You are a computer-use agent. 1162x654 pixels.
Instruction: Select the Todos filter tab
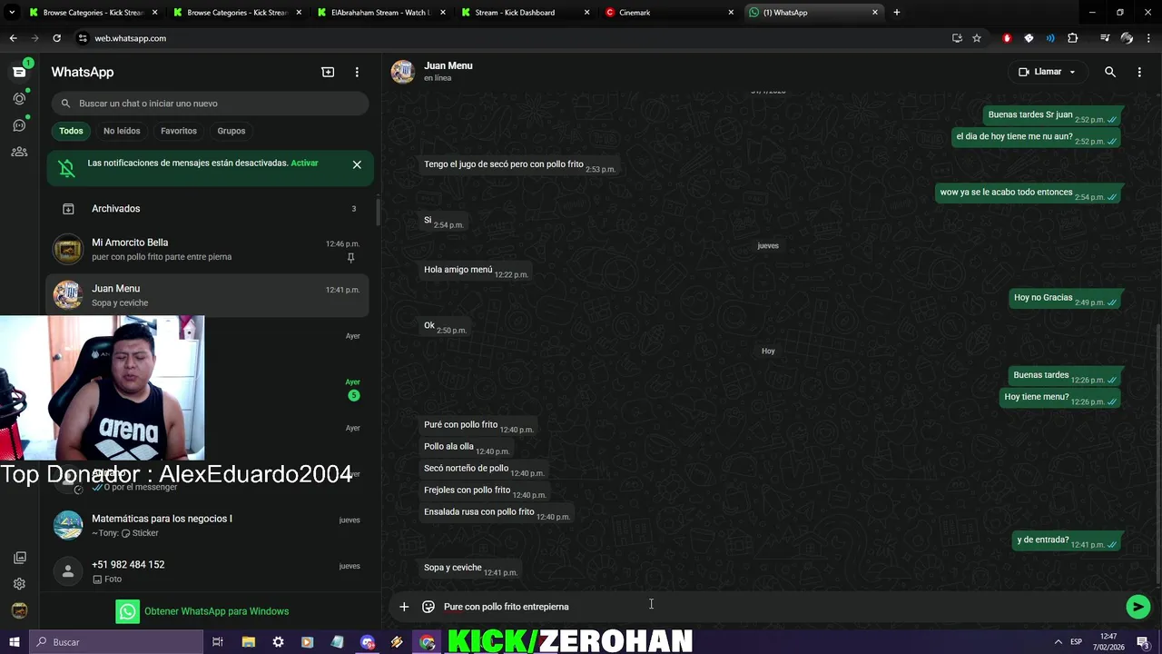[x=71, y=131]
